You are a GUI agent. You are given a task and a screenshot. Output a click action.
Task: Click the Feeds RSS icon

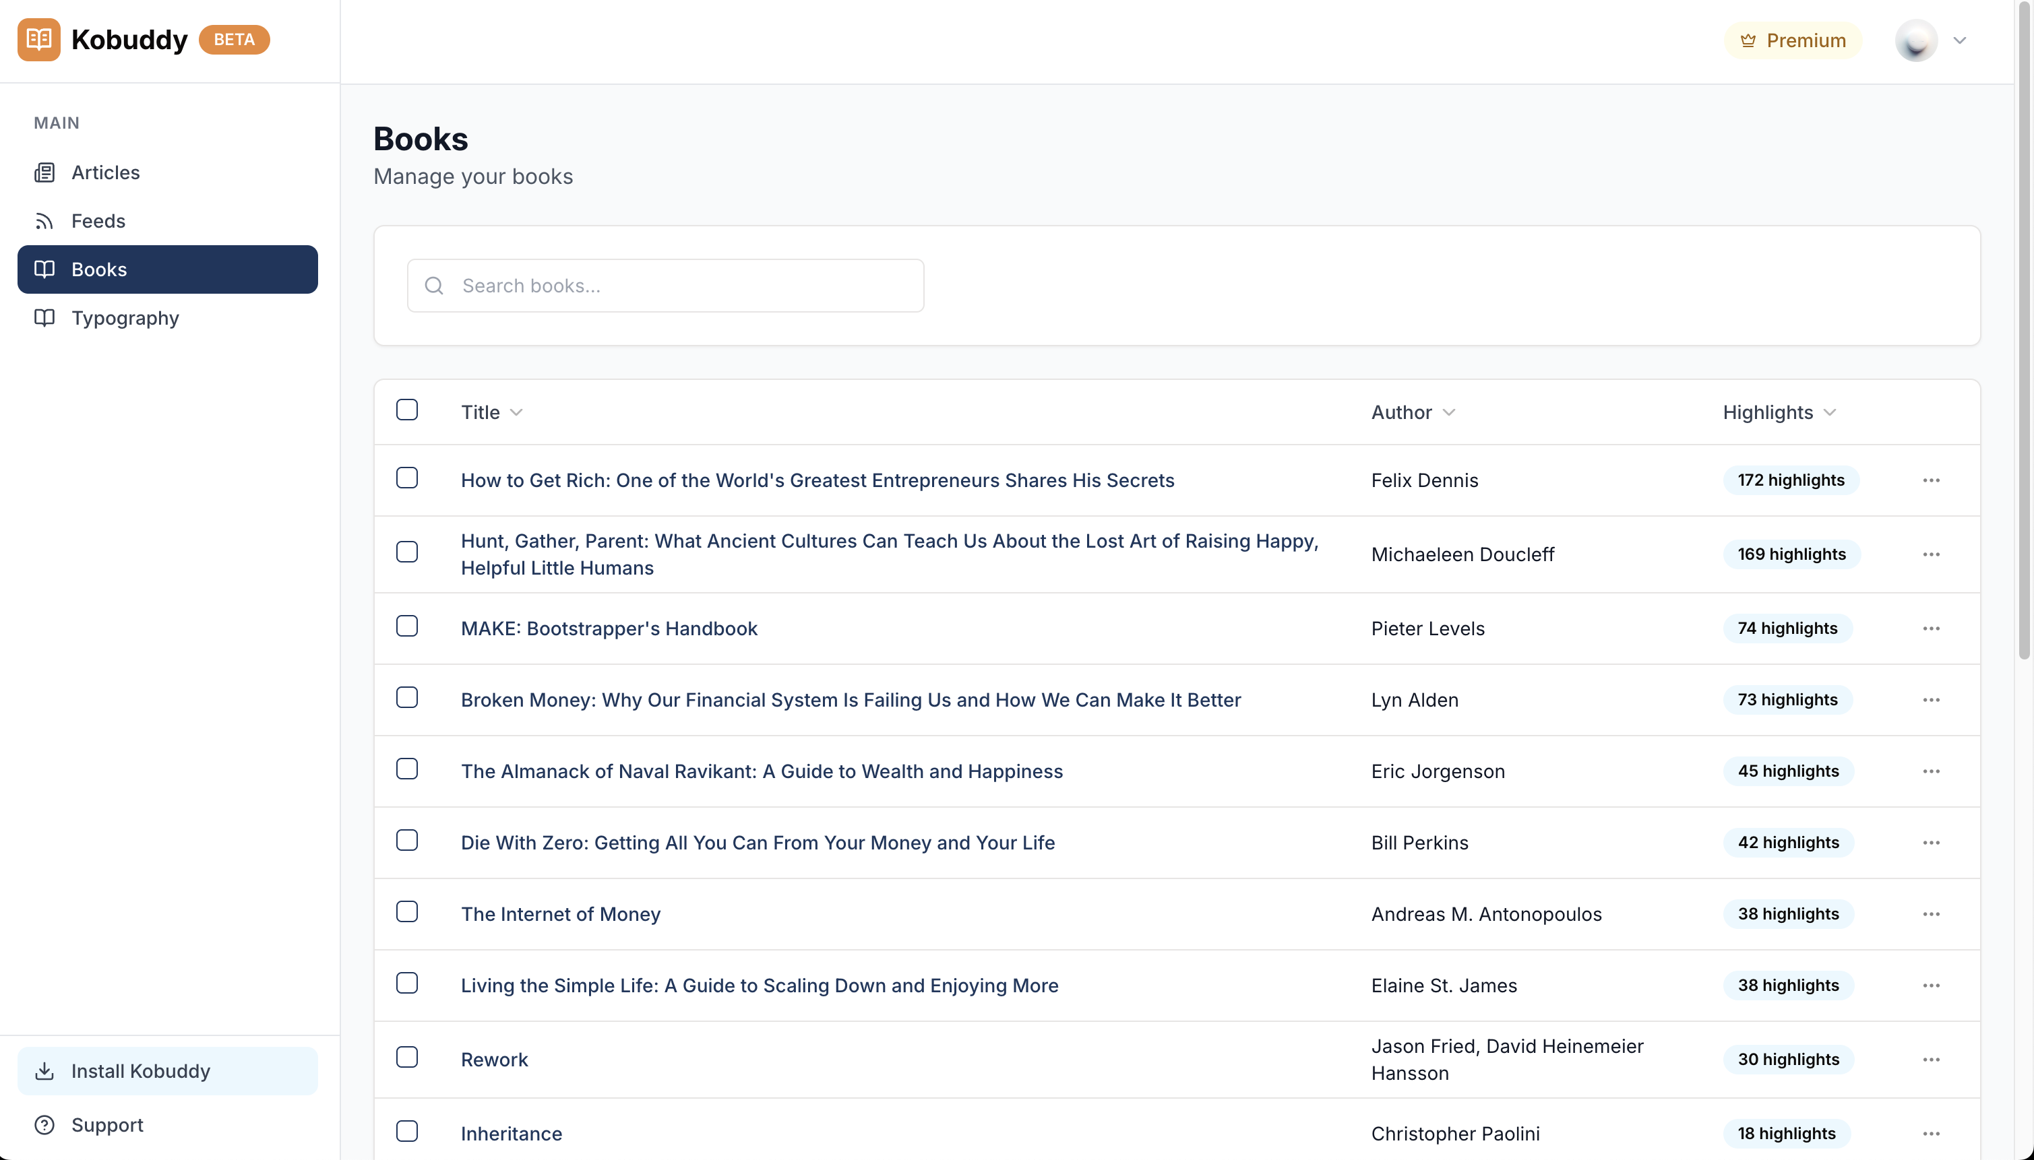tap(45, 221)
